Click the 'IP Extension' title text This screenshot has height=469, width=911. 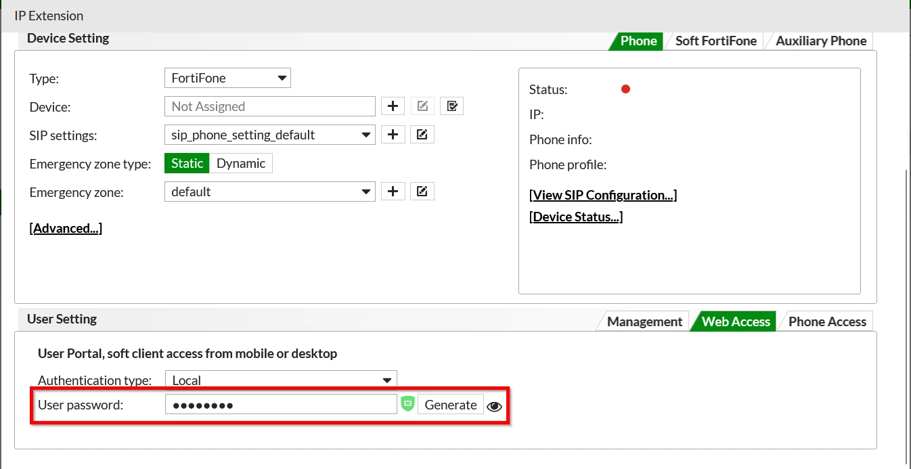pyautogui.click(x=49, y=16)
